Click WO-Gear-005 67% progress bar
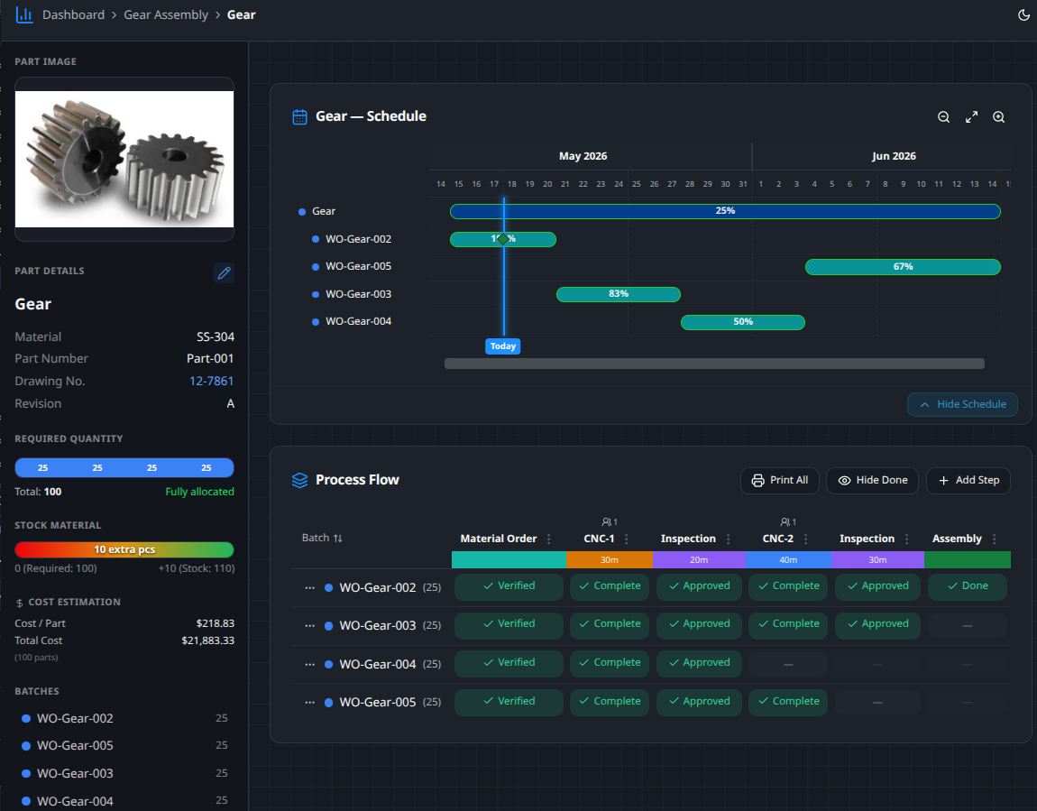Viewport: 1037px width, 811px height. coord(903,267)
